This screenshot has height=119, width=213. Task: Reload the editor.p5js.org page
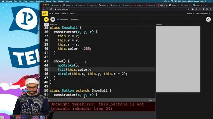click(x=51, y=9)
